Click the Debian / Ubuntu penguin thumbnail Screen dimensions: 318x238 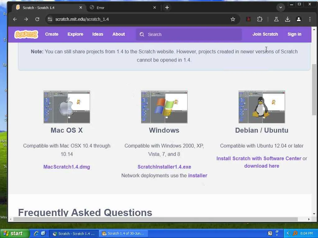click(261, 107)
